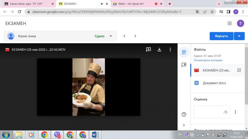Expand the Вернуть button dropdown arrow
Screen dimensions: 248x139
tap(239, 36)
